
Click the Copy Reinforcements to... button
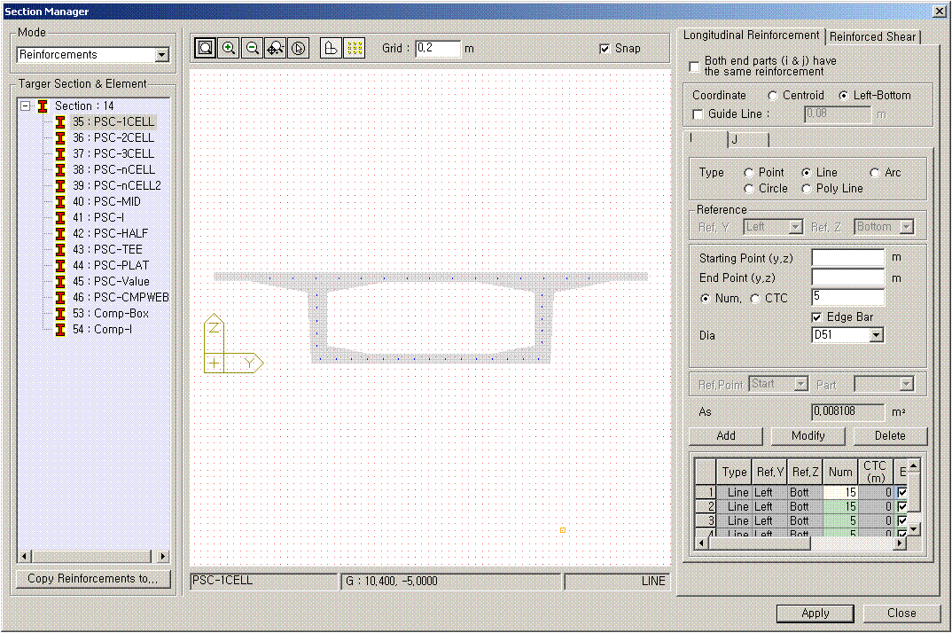(93, 579)
